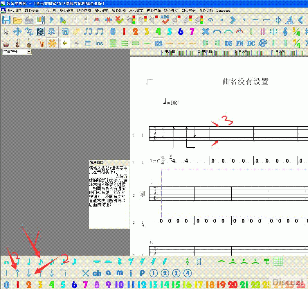Select fret number 7 in bottom row

(x=85, y=284)
